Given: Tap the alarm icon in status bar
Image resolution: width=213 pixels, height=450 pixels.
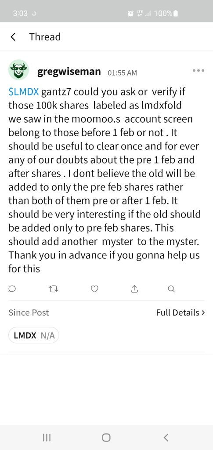Looking at the screenshot, I should (130, 13).
